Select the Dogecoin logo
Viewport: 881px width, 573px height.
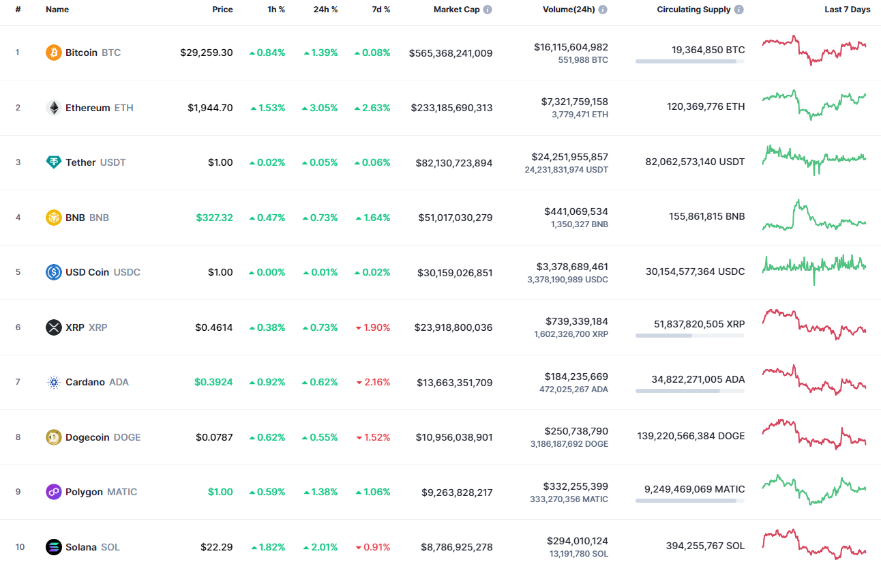pyautogui.click(x=53, y=437)
